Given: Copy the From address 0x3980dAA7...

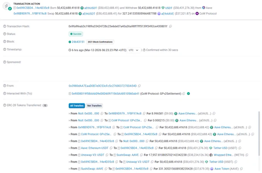Looking at the screenshot, I should [x=139, y=86].
